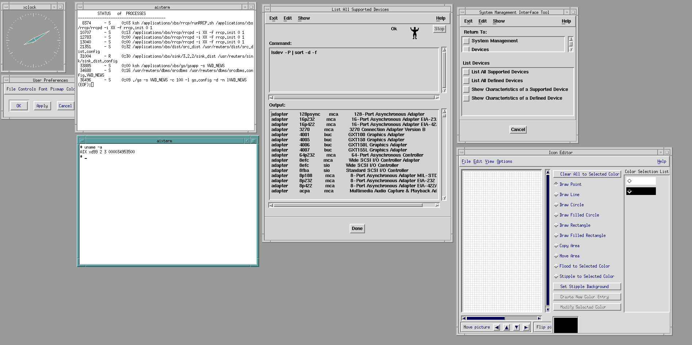
Task: Click the move picture left arrow
Action: [497, 327]
